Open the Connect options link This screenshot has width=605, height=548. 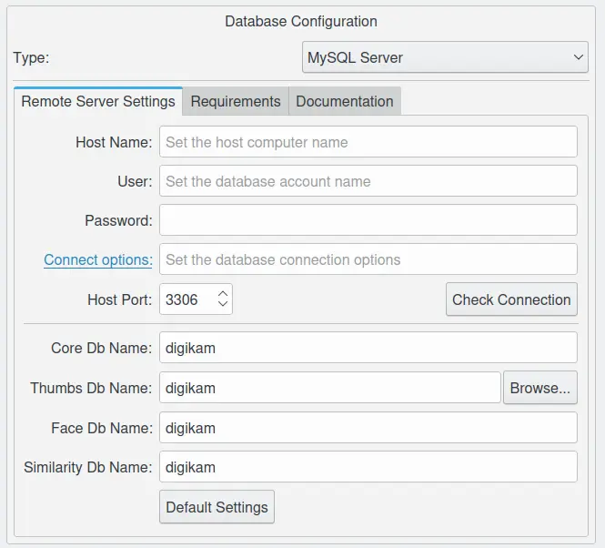pos(98,259)
